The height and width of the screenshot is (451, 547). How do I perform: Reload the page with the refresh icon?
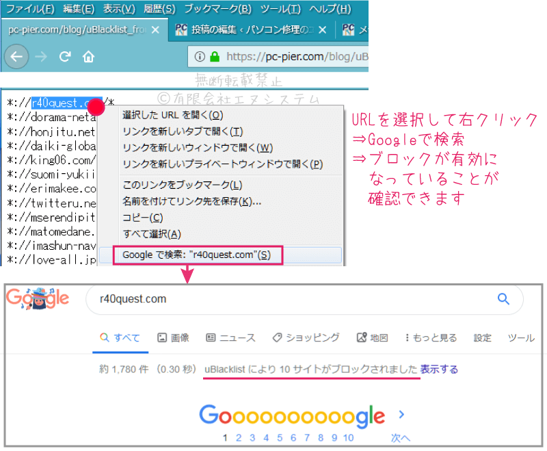65,56
